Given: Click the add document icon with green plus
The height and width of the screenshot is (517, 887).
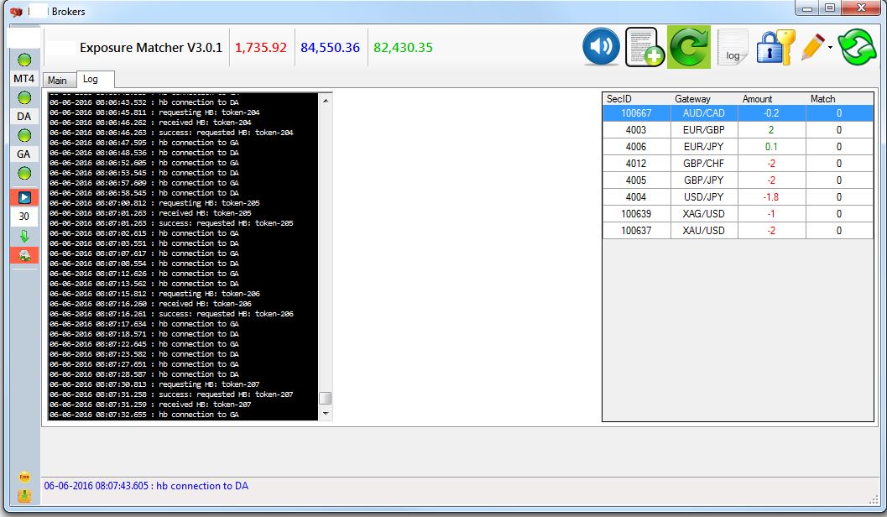Looking at the screenshot, I should [x=644, y=47].
